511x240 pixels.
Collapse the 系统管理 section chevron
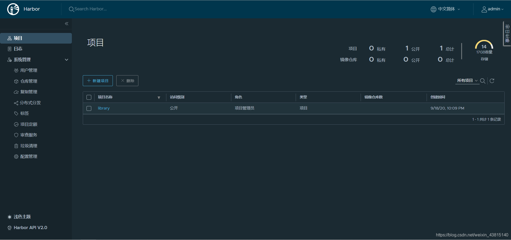pos(67,60)
